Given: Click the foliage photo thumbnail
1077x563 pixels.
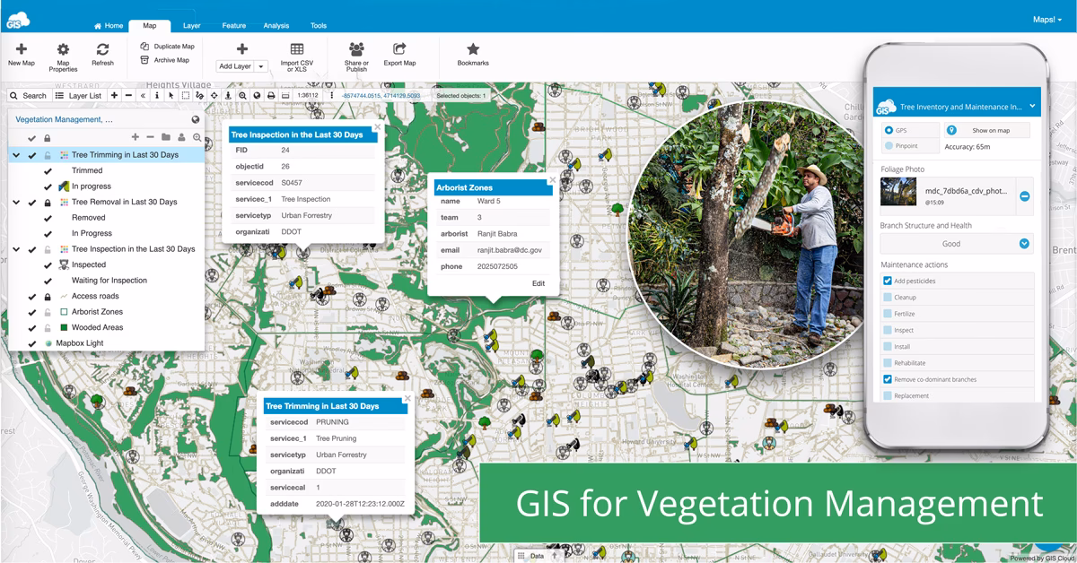Looking at the screenshot, I should tap(897, 192).
